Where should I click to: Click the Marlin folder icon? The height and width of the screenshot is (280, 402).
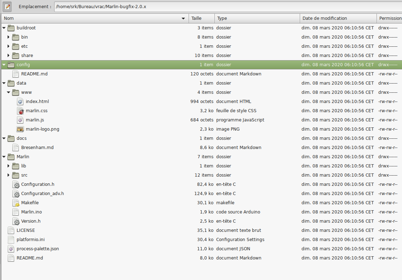11,157
